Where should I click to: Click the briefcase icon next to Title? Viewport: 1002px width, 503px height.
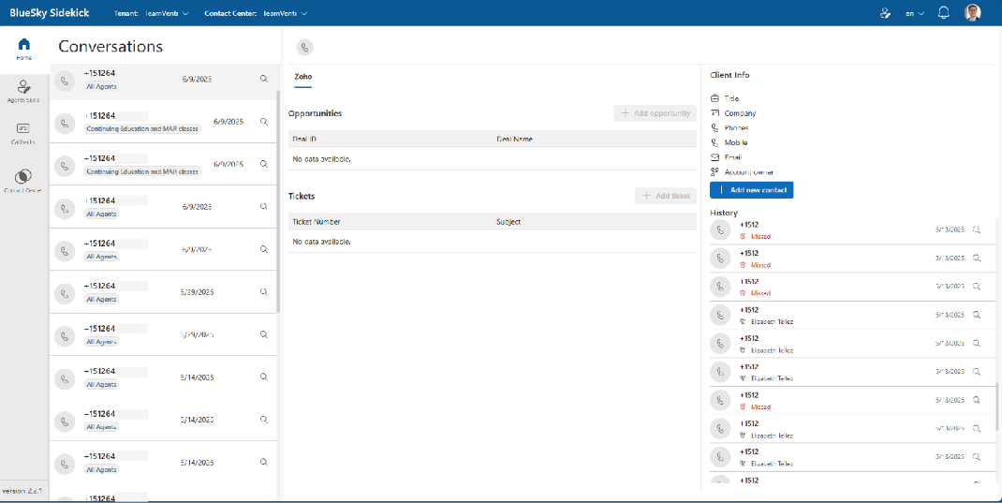coord(715,98)
